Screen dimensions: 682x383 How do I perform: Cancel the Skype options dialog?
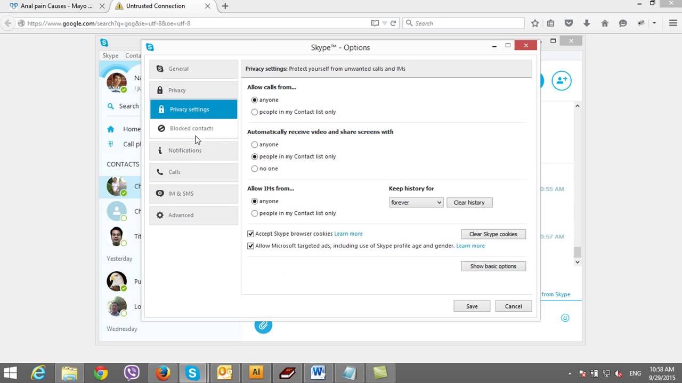coord(514,306)
